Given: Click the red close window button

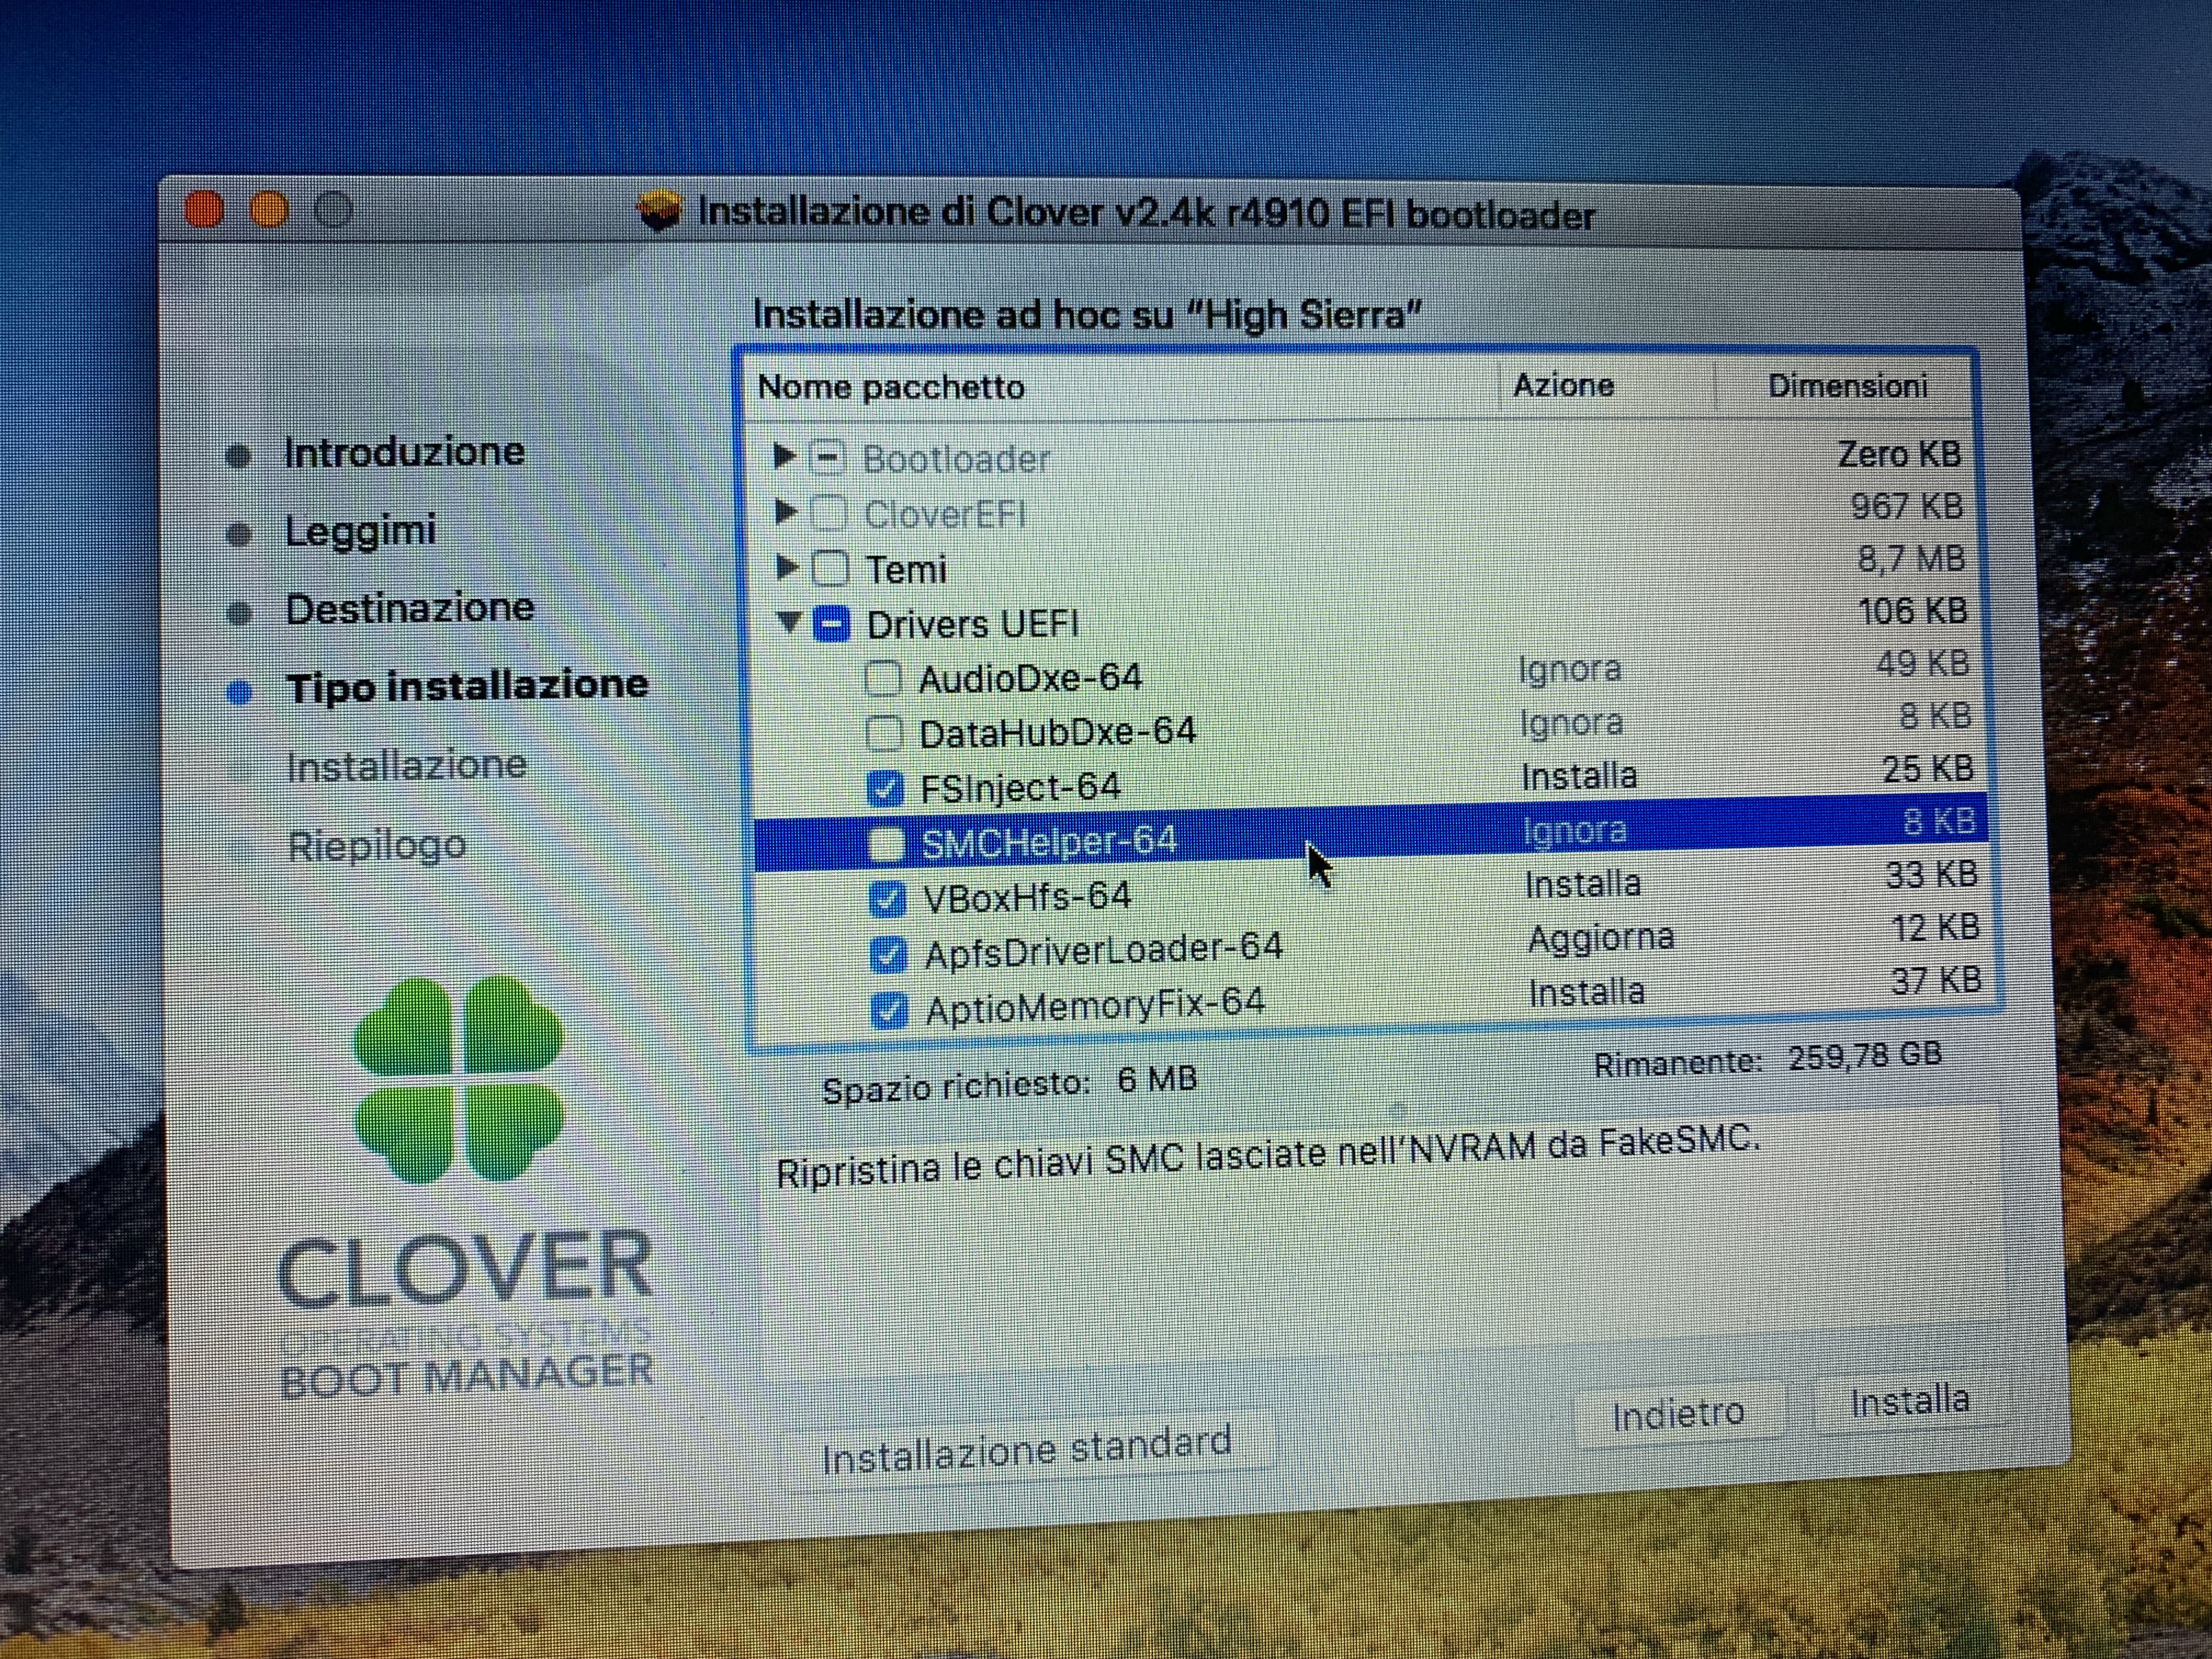Looking at the screenshot, I should point(205,210).
